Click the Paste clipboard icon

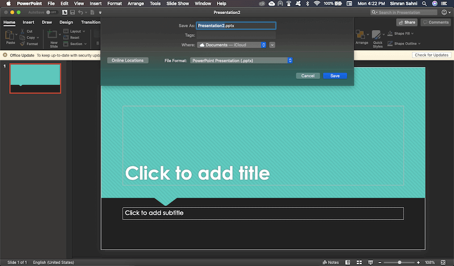(x=9, y=35)
